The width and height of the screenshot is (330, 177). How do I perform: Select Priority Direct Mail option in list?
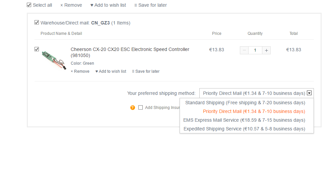[254, 111]
